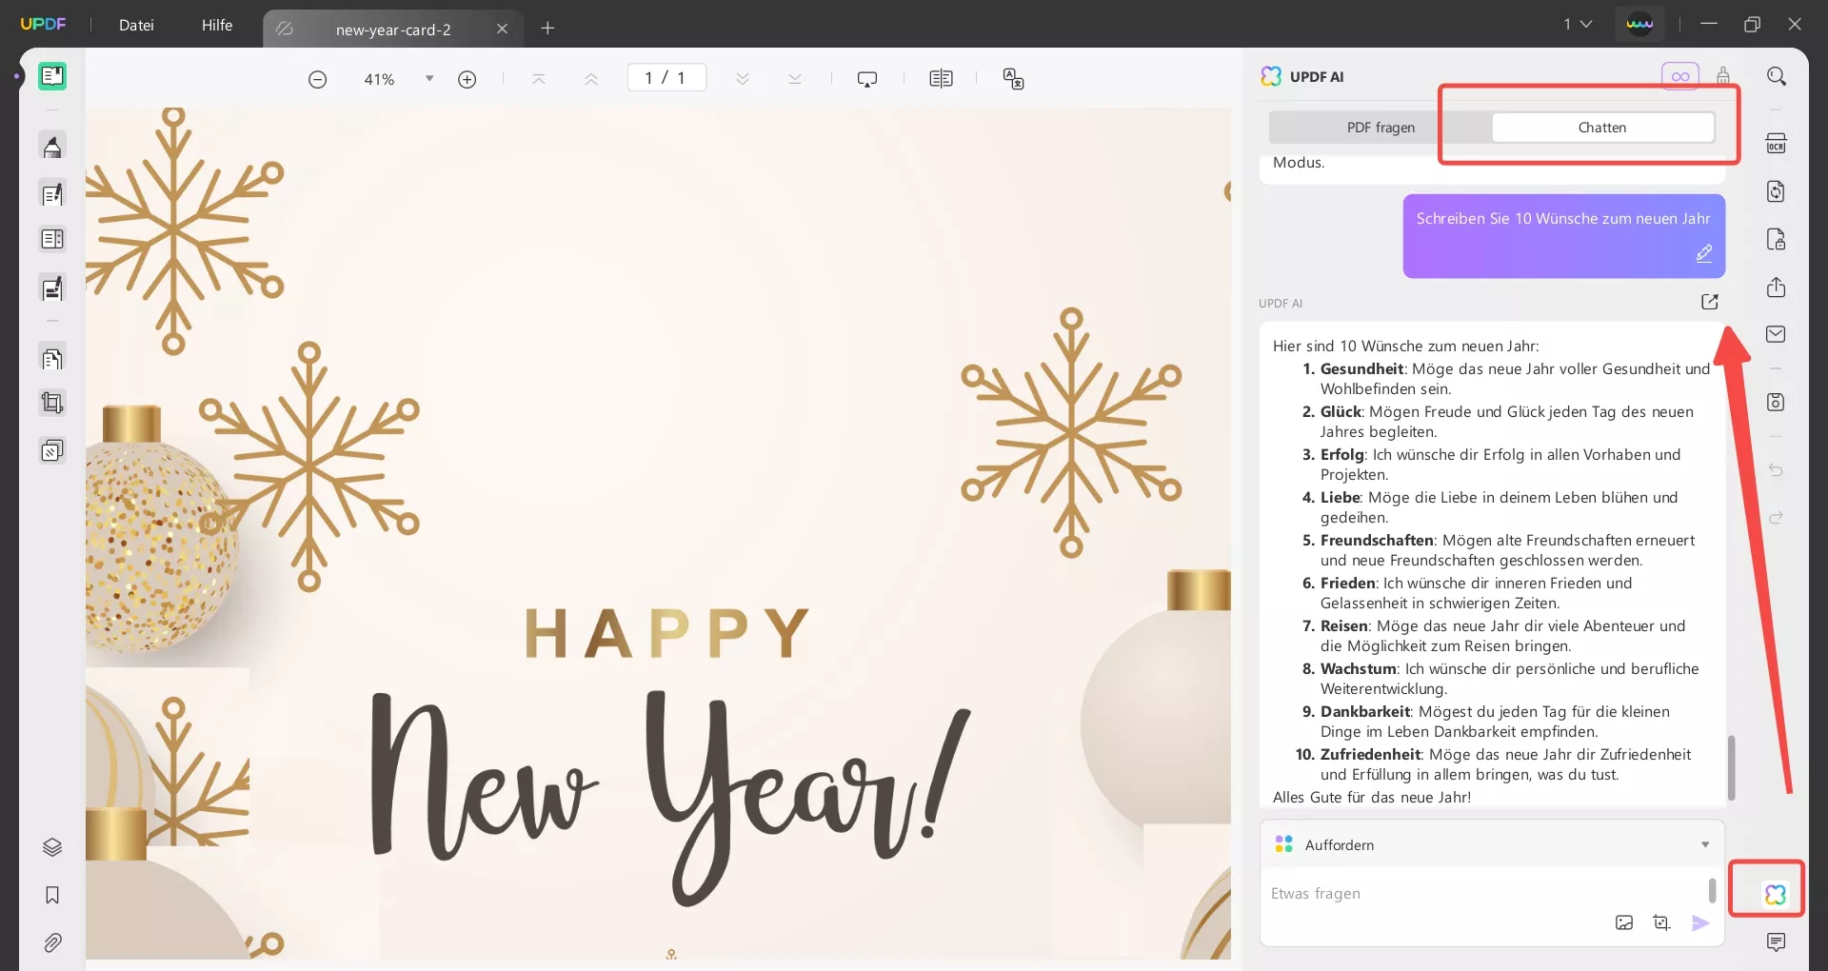Open the window count dropdown
Screen dimensions: 1828x971
pos(1578,24)
